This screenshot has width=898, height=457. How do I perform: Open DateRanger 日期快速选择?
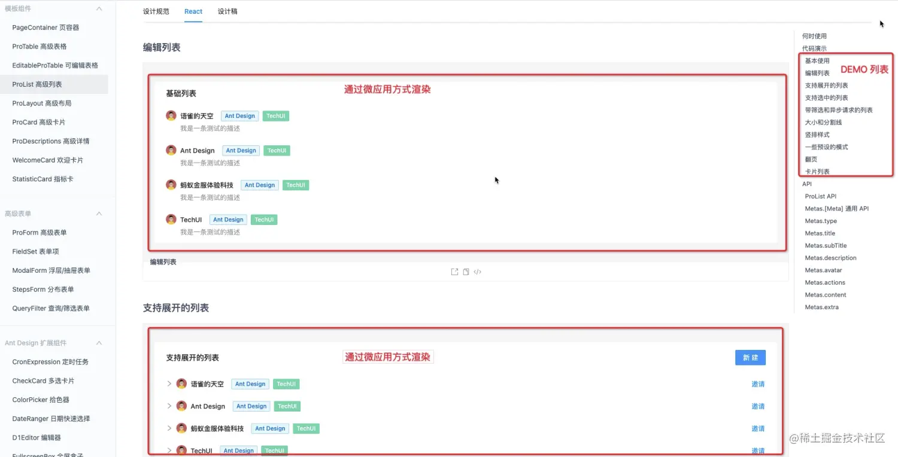coord(51,419)
